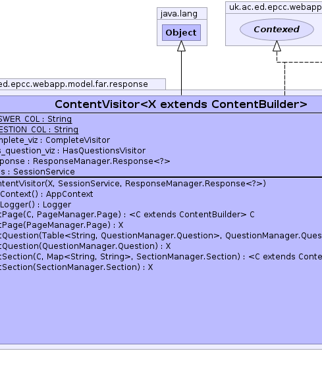This screenshot has width=322, height=374.
Task: Click the has_question_viz HasQuestionsVisitor field
Action: pyautogui.click(x=72, y=151)
